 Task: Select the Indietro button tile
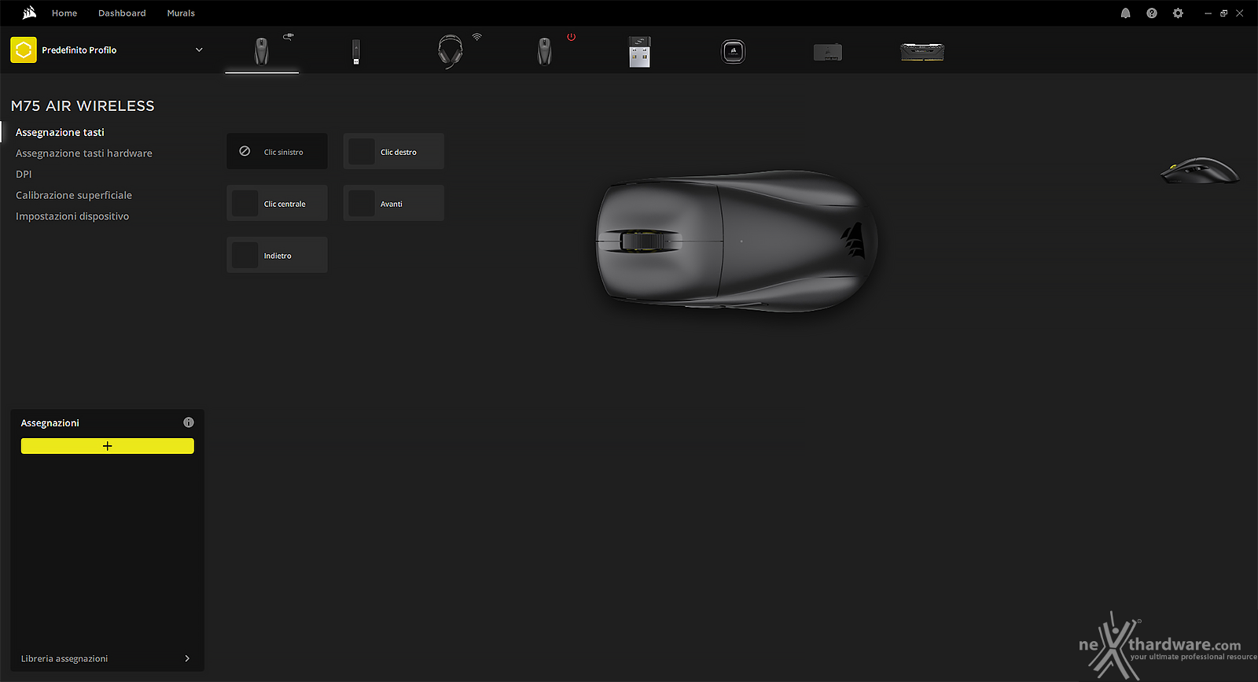[x=277, y=255]
